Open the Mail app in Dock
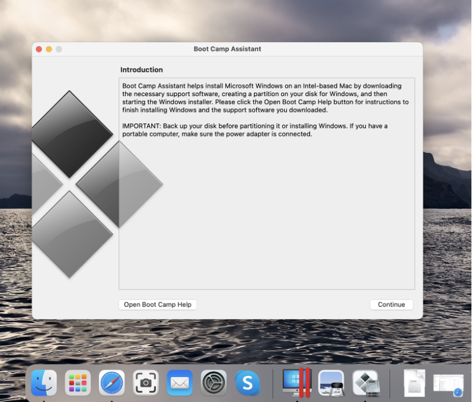The width and height of the screenshot is (472, 402). (180, 383)
